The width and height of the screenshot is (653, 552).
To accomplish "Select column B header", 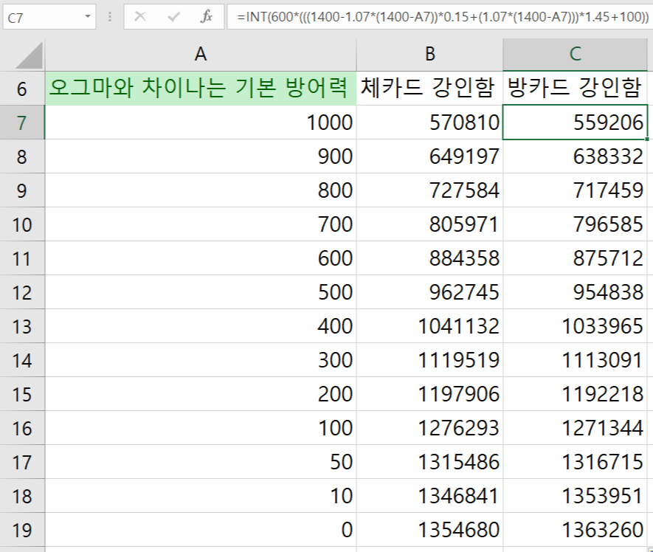I will (x=429, y=54).
